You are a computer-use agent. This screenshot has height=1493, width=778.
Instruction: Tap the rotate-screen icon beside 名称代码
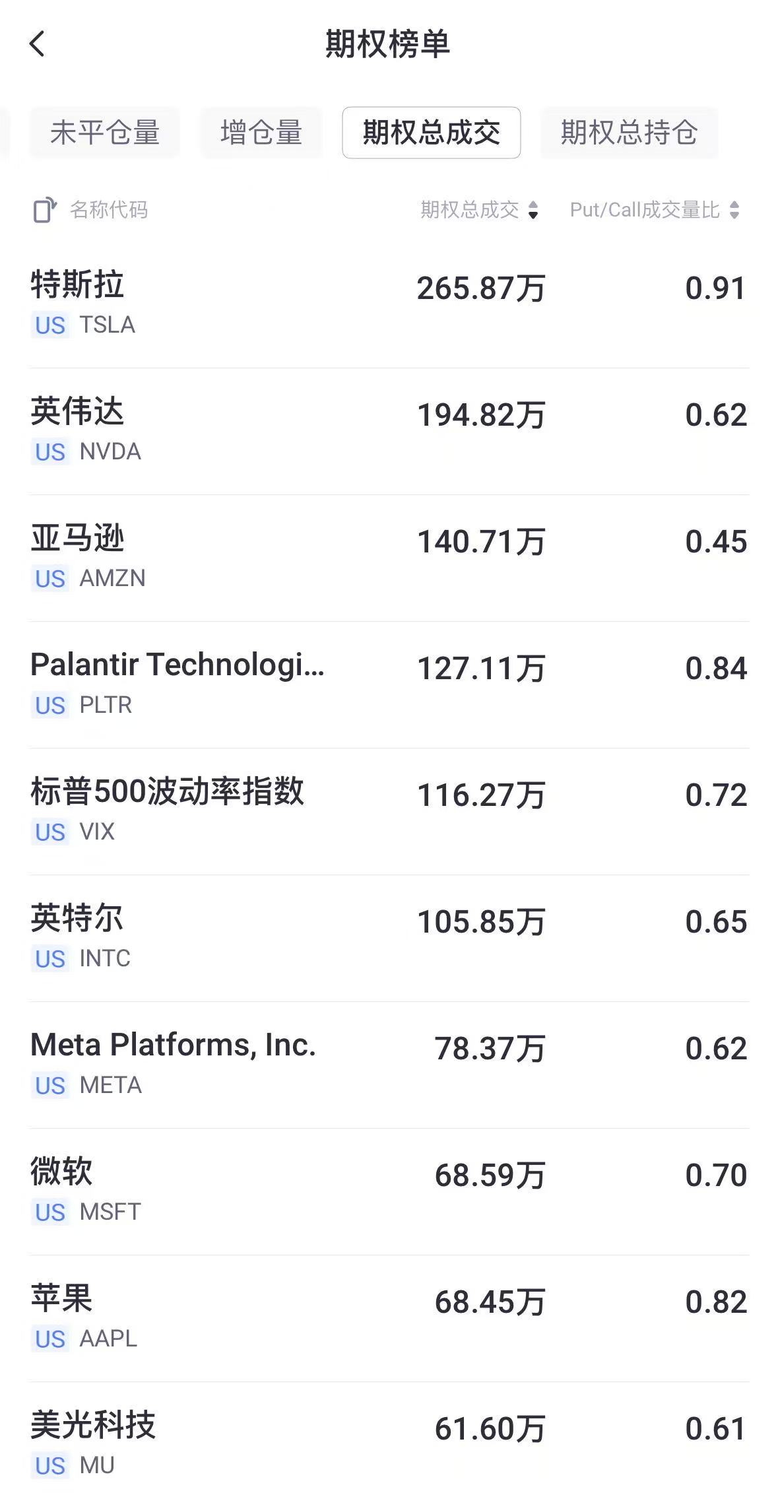tap(44, 211)
